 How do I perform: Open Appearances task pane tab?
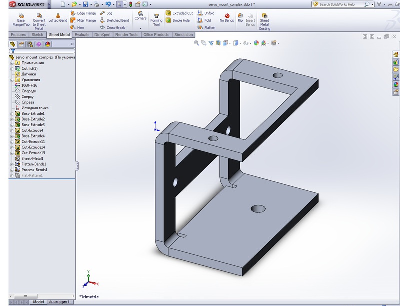coord(396,84)
